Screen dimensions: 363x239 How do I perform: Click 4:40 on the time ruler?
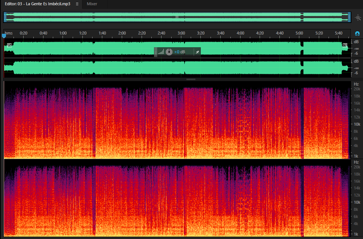280,33
